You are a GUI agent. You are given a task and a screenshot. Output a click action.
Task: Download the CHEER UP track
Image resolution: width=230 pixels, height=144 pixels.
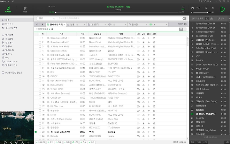[143, 98]
